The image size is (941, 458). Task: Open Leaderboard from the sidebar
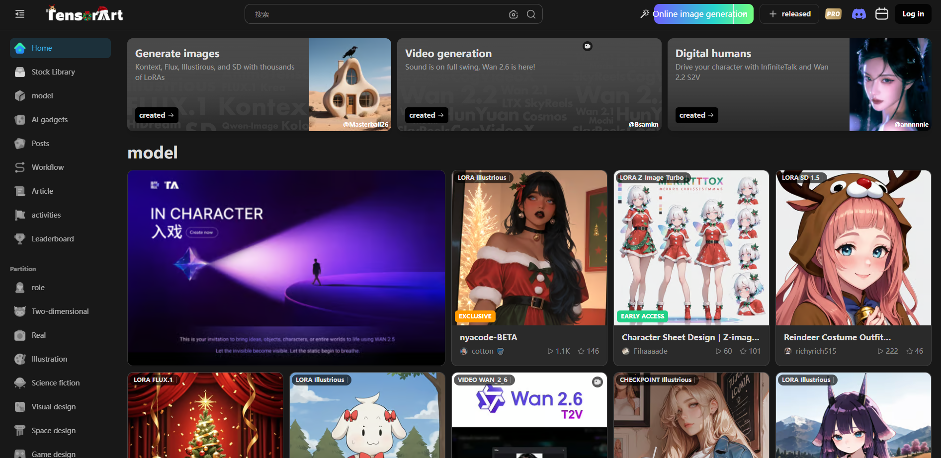53,239
